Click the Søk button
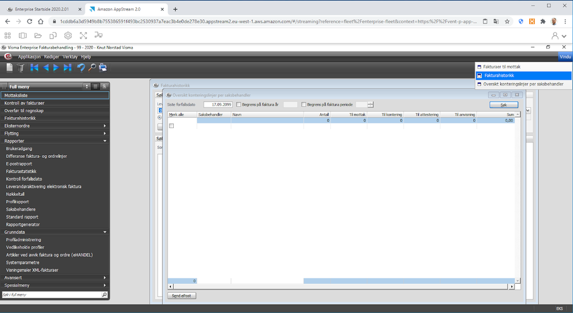 (504, 105)
